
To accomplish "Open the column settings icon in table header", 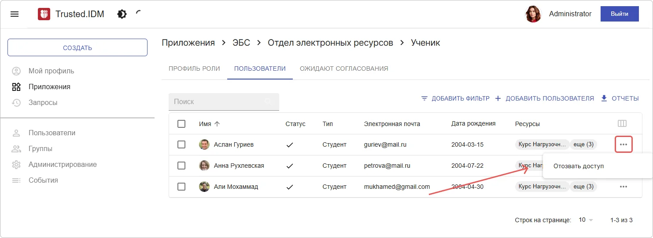I will click(622, 124).
